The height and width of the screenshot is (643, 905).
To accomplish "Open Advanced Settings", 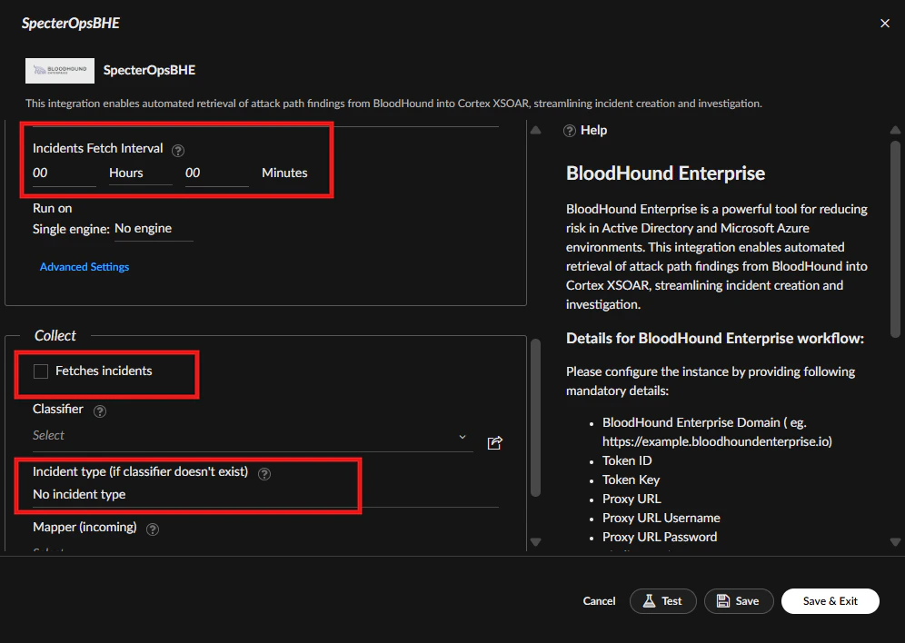I will click(84, 266).
